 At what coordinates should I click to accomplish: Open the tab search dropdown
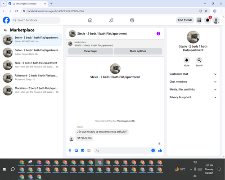4,4
